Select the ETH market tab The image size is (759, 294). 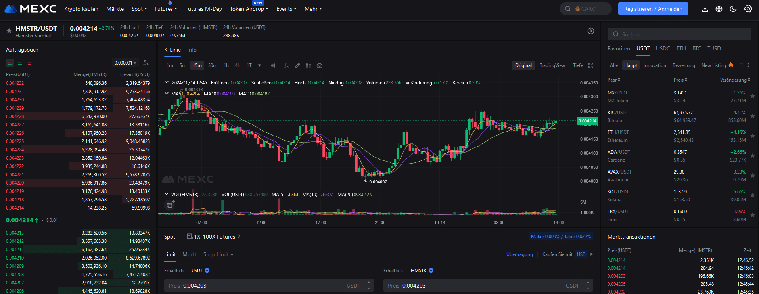681,48
